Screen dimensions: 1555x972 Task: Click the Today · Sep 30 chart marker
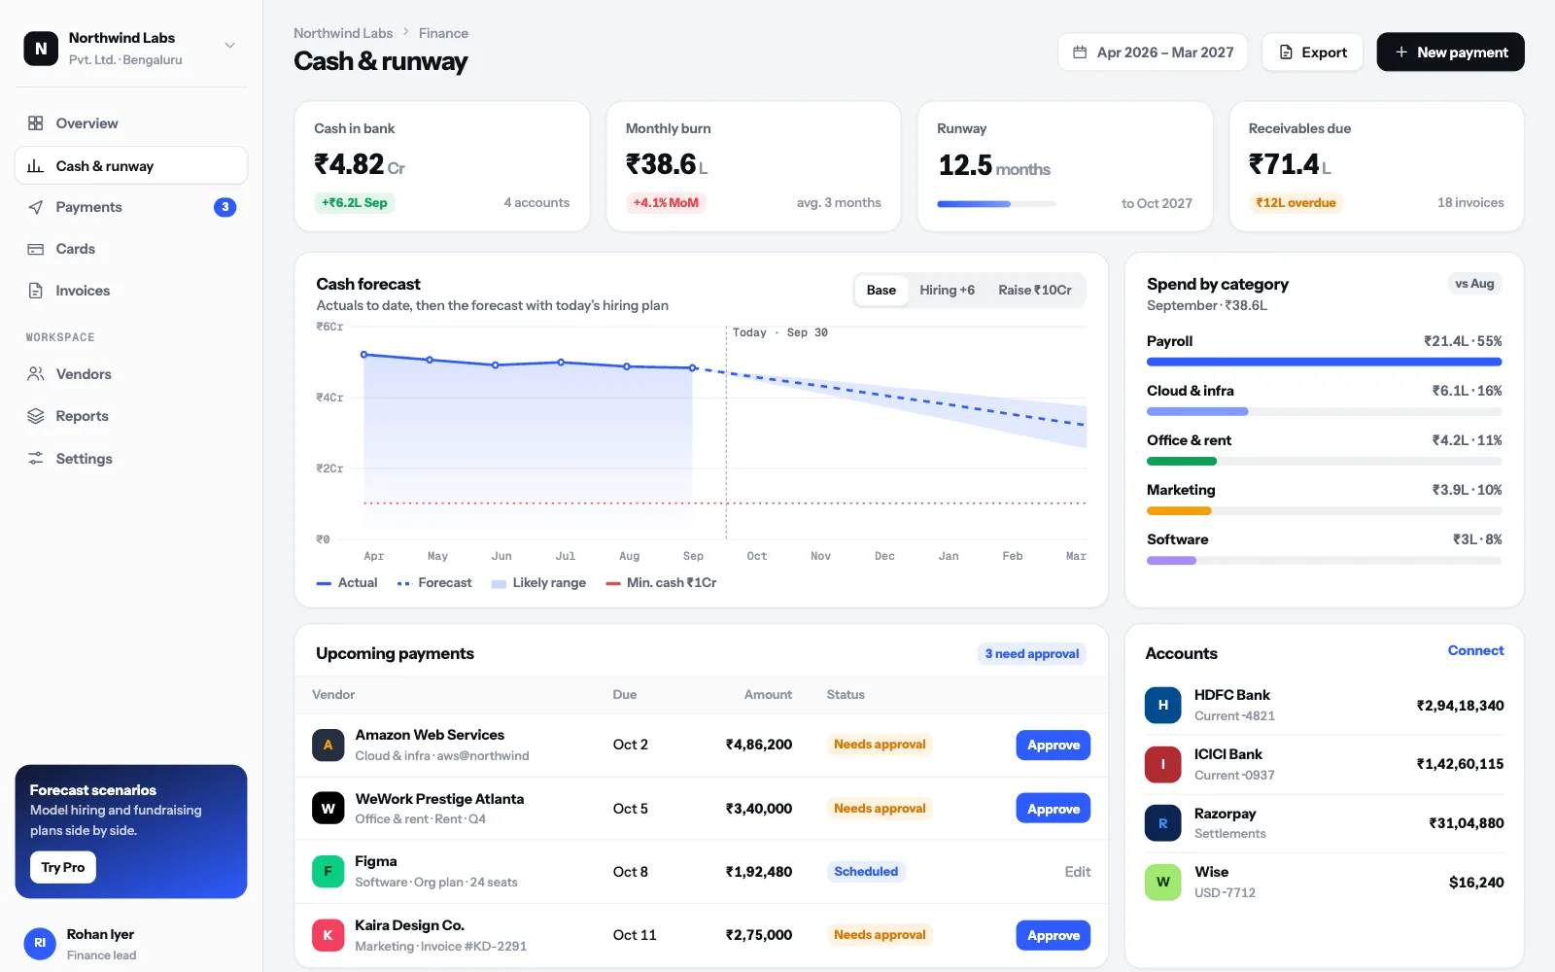780,332
